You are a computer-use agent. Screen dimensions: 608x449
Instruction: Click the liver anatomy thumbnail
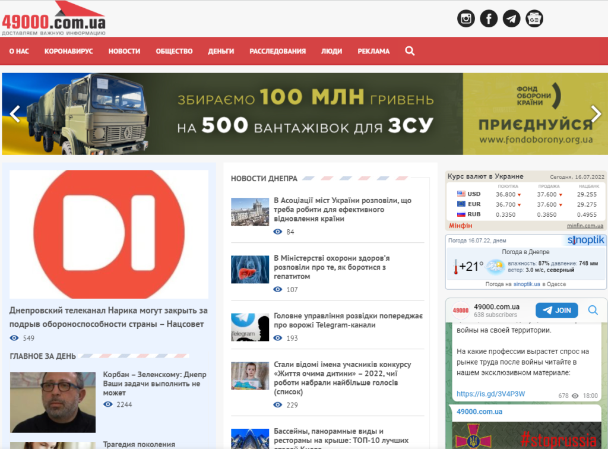coord(250,270)
